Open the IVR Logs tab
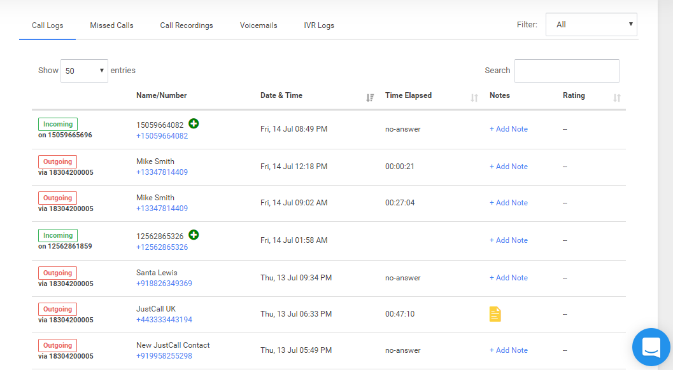 [x=319, y=25]
